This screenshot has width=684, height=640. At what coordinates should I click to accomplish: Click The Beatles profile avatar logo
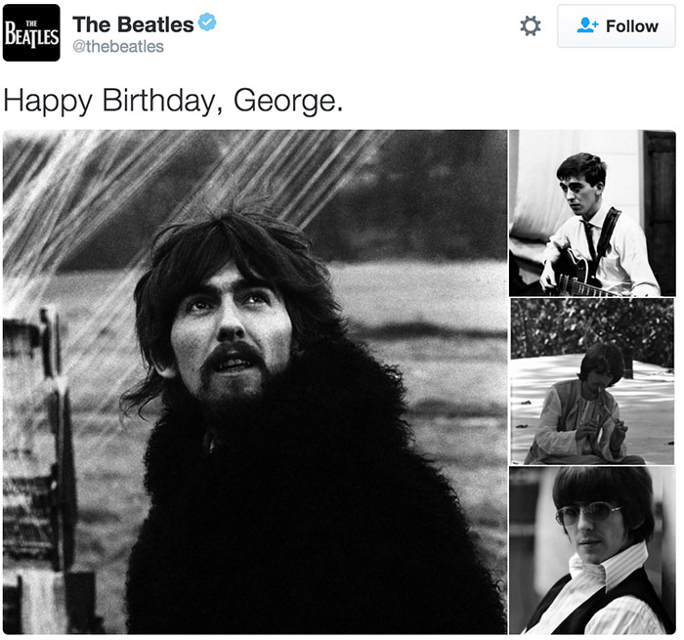point(31,32)
